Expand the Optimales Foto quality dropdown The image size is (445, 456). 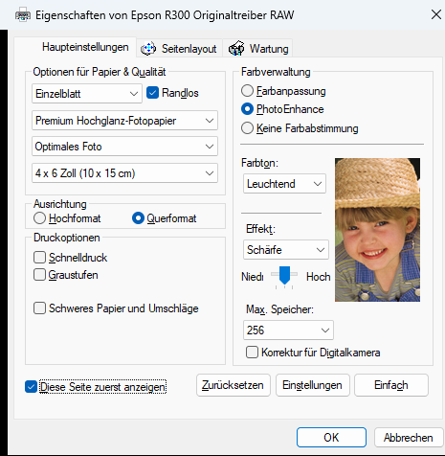[124, 147]
